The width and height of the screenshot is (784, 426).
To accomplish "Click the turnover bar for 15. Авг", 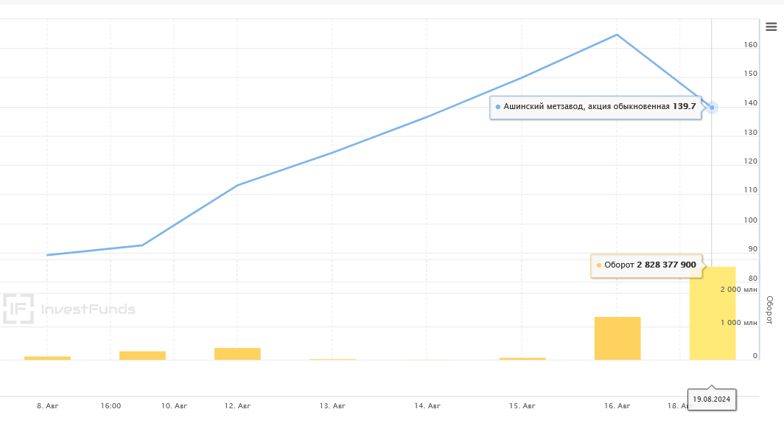I will [522, 358].
